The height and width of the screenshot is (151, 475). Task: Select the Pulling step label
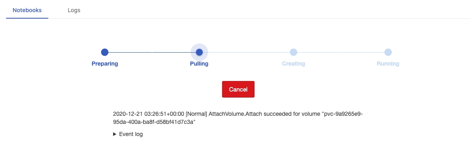pyautogui.click(x=199, y=64)
